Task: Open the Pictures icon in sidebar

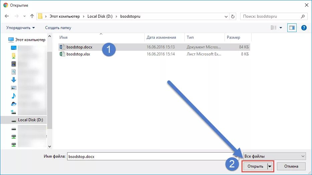Action: (x=14, y=88)
